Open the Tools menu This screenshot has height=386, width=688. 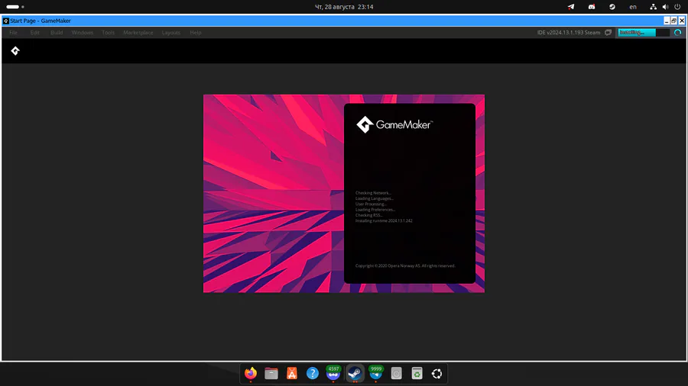coord(108,32)
